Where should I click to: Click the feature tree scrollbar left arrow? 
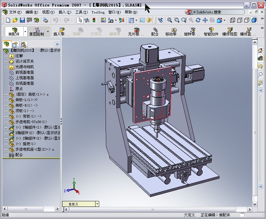5,209
